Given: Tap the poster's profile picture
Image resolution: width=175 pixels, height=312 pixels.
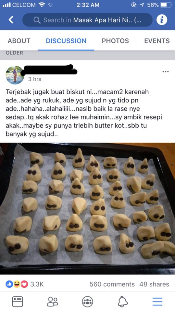Looking at the screenshot, I should (x=15, y=75).
